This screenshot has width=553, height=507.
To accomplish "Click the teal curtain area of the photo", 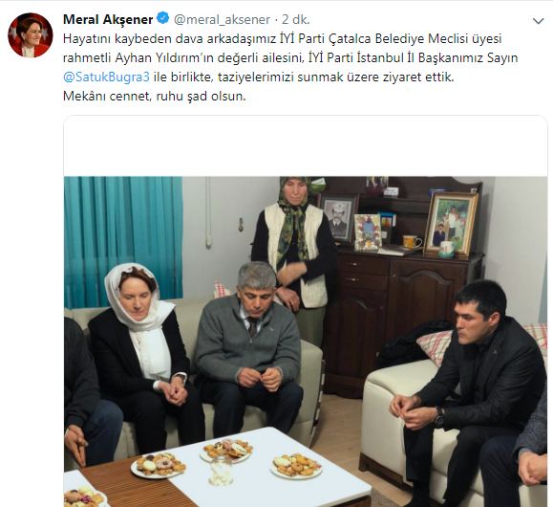I will click(124, 240).
